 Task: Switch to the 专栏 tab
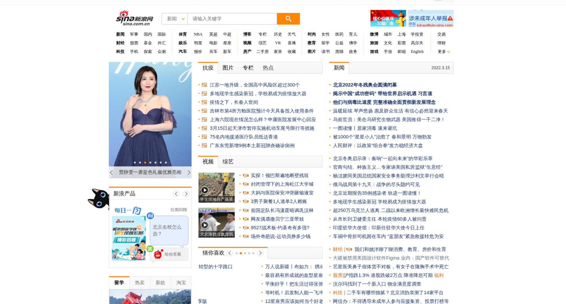tap(248, 68)
